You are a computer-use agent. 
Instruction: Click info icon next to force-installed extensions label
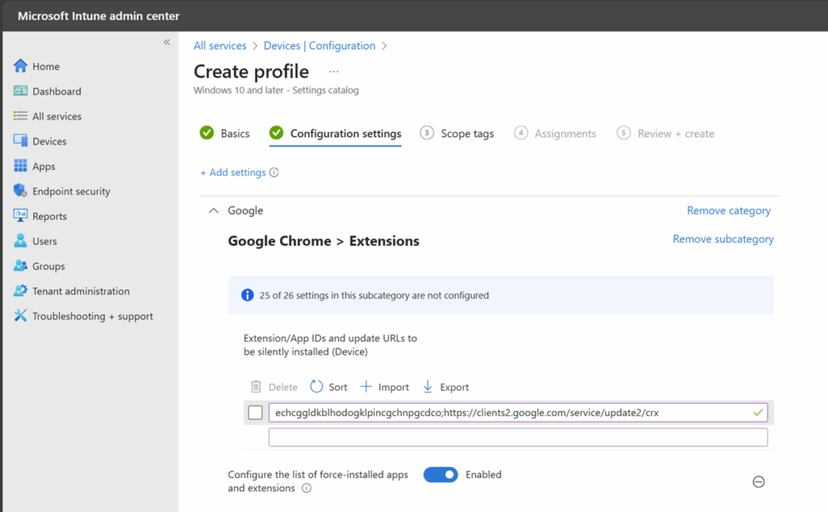pos(306,489)
